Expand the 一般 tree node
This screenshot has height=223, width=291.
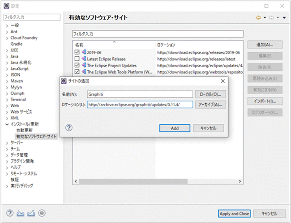pyautogui.click(x=7, y=26)
